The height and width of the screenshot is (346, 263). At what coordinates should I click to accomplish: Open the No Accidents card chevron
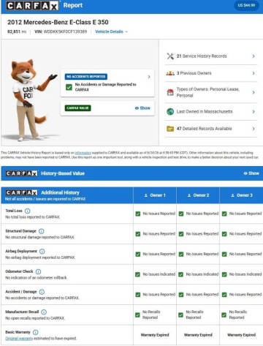[149, 77]
